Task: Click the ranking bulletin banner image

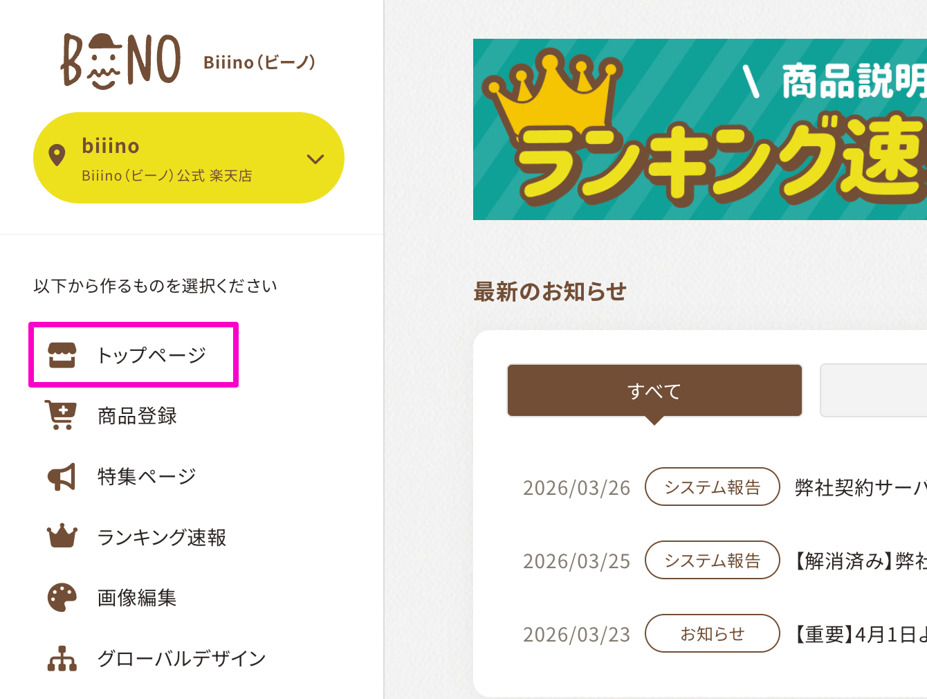Action: pyautogui.click(x=700, y=129)
